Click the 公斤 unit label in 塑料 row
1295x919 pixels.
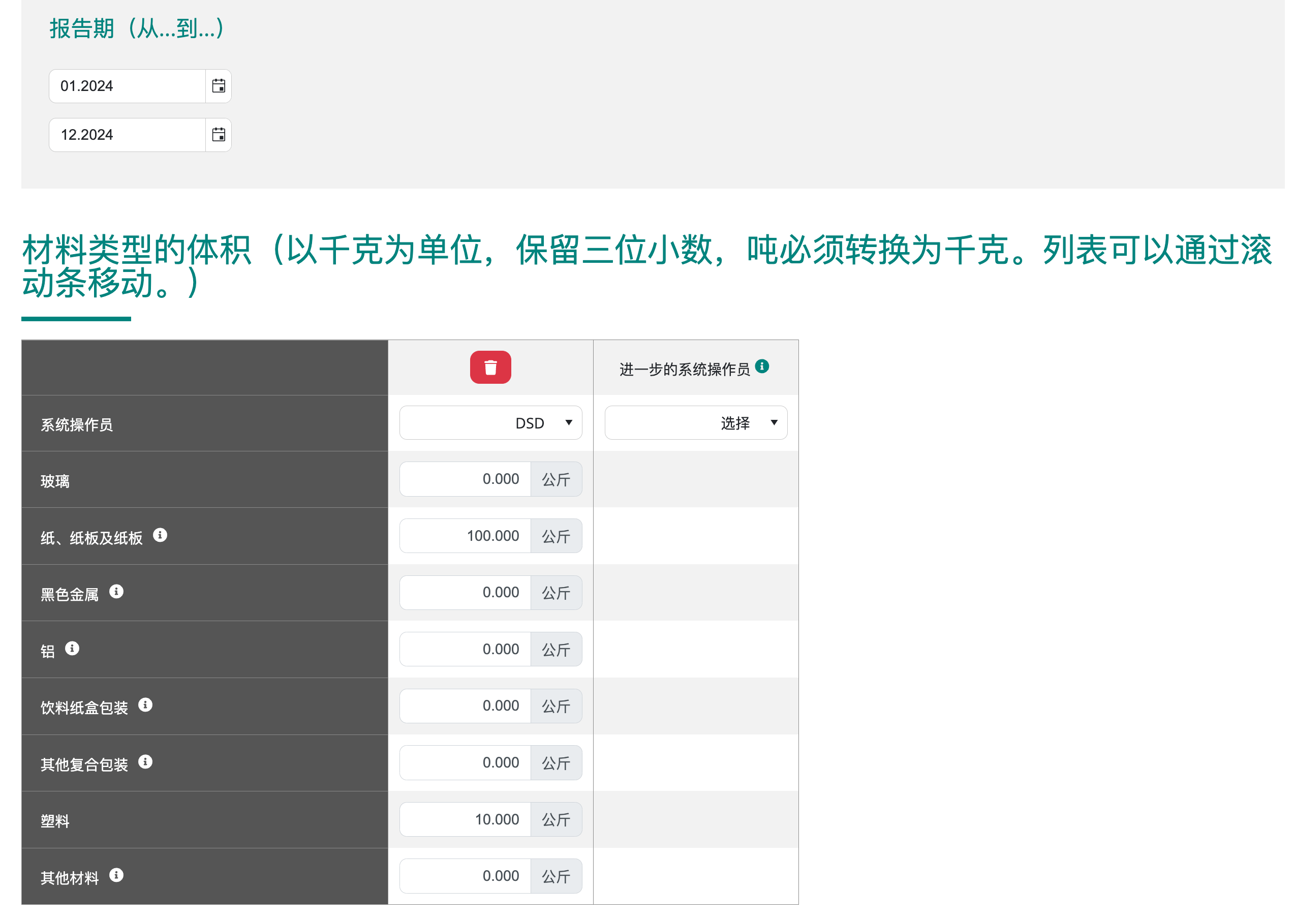556,819
